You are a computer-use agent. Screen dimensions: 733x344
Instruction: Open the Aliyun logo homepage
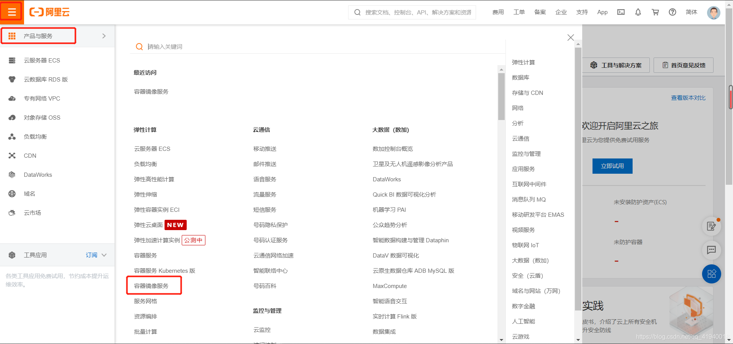pos(50,12)
